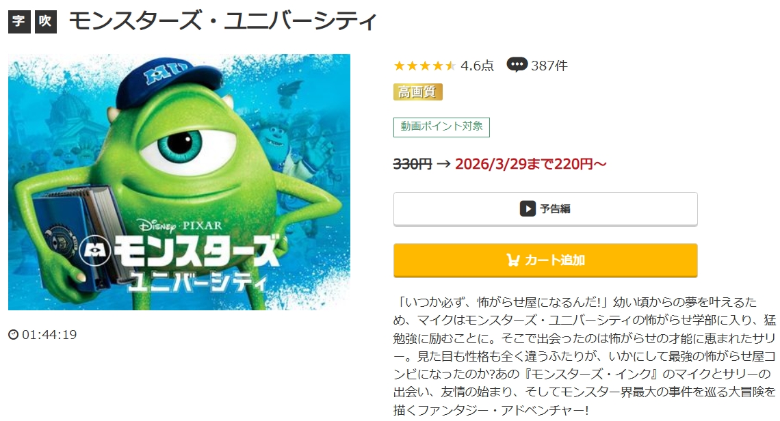Click the sale price 2026/3/29まで220円〜

(x=531, y=163)
